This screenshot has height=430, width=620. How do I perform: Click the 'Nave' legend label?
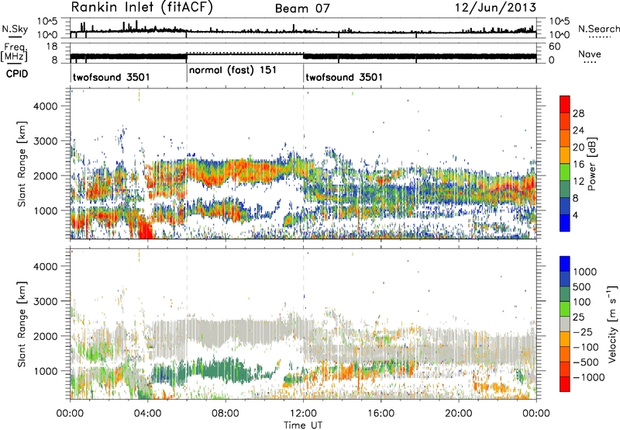click(590, 54)
